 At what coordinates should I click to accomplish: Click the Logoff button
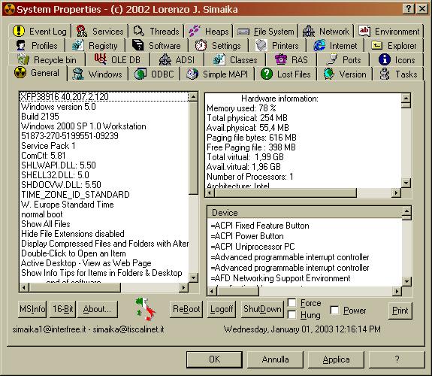click(x=222, y=309)
